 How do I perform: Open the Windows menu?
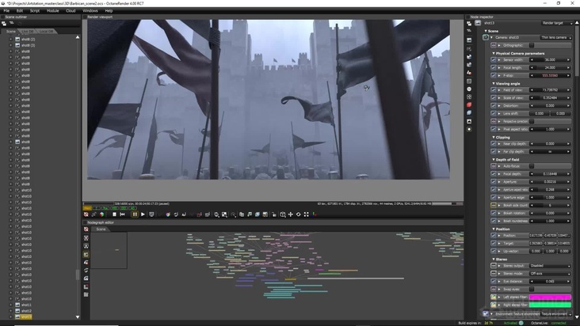click(x=90, y=11)
